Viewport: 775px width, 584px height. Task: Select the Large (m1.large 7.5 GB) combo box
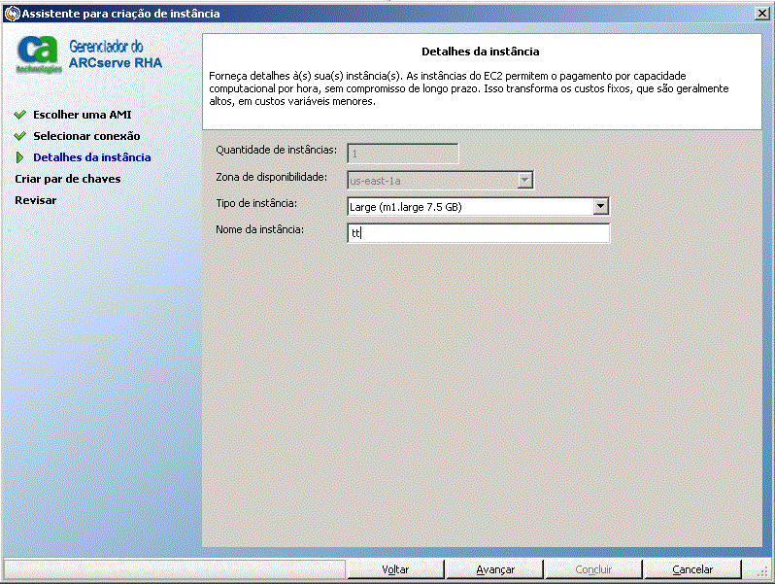[x=478, y=207]
